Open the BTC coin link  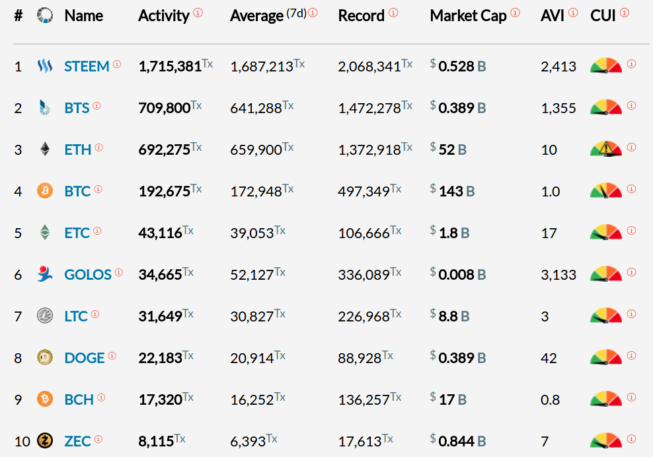(77, 191)
